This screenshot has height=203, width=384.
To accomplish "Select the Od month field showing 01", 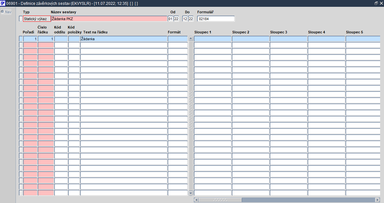I will pos(170,18).
